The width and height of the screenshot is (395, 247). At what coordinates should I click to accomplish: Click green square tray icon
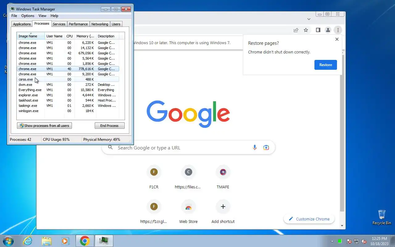[340, 241]
